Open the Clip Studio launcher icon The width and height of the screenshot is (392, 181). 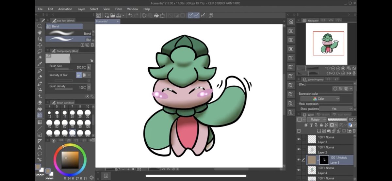(x=98, y=15)
